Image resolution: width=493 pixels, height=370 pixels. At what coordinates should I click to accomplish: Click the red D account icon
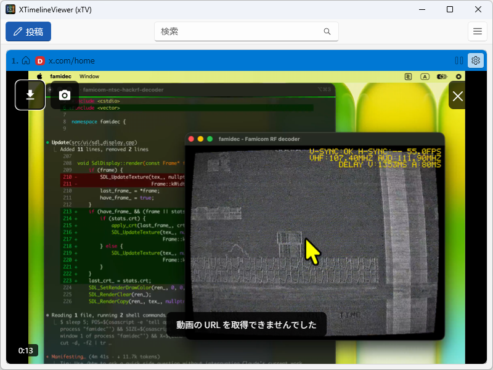click(40, 60)
